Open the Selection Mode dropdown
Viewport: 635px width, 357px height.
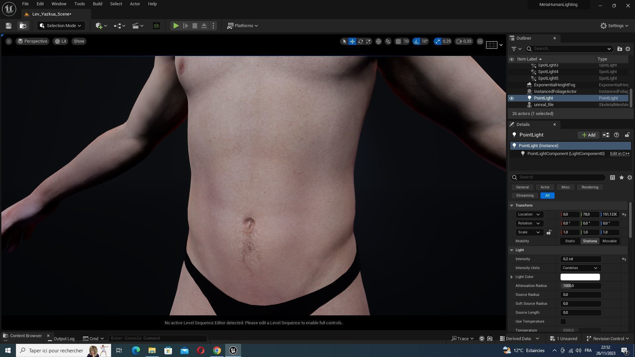(61, 26)
